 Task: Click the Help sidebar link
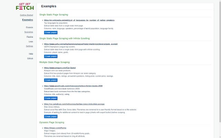pyautogui.click(x=31, y=53)
